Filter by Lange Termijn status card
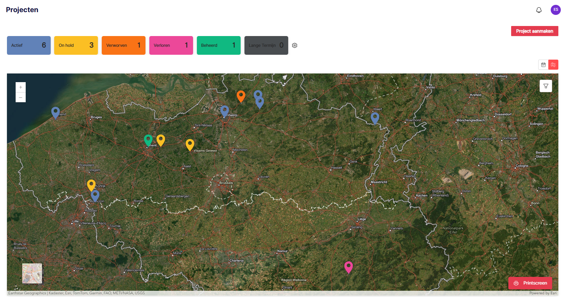566x297 pixels. click(266, 45)
